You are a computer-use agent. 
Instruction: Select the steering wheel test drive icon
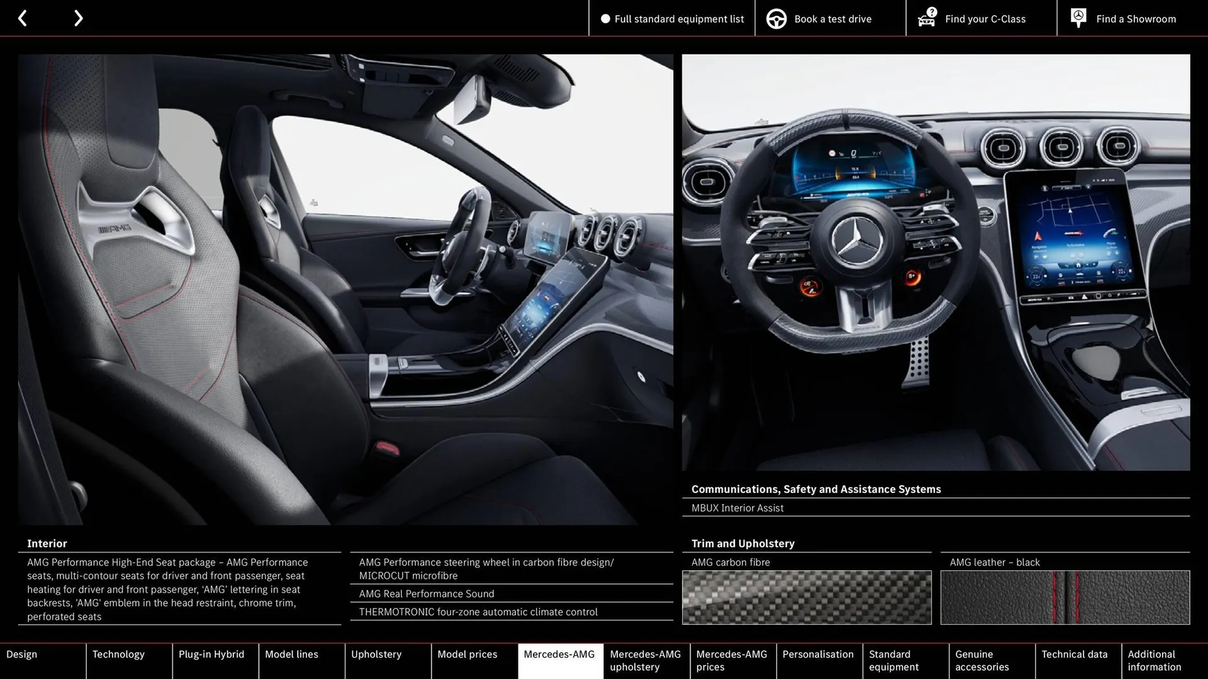point(776,18)
